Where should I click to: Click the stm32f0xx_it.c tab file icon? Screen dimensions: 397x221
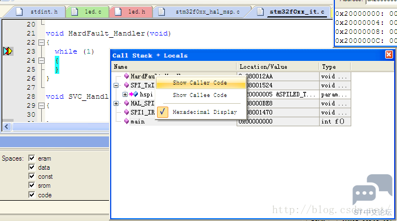[x=260, y=12]
